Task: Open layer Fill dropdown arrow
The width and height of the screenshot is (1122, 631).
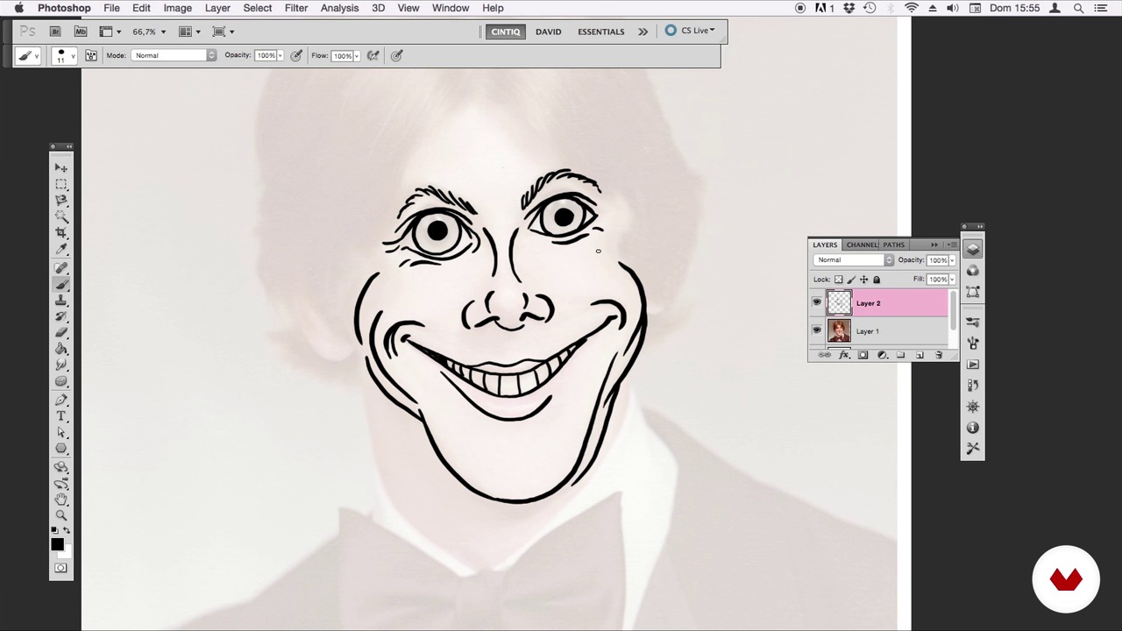Action: pyautogui.click(x=952, y=280)
